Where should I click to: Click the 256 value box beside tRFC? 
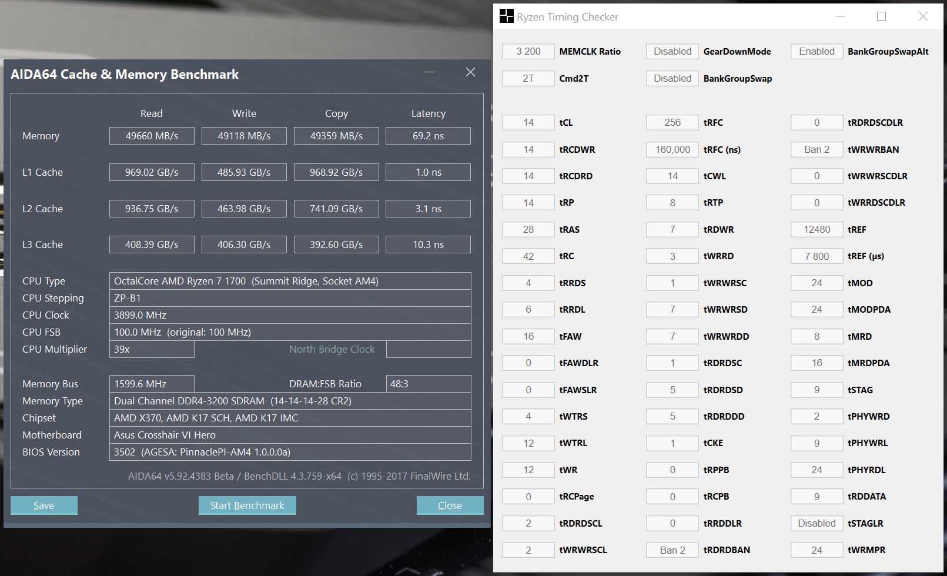click(672, 122)
